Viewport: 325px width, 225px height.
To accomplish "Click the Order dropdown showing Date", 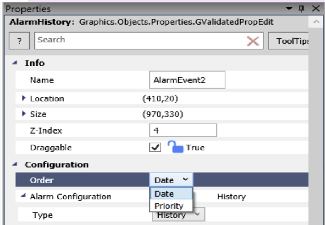I will (x=171, y=180).
